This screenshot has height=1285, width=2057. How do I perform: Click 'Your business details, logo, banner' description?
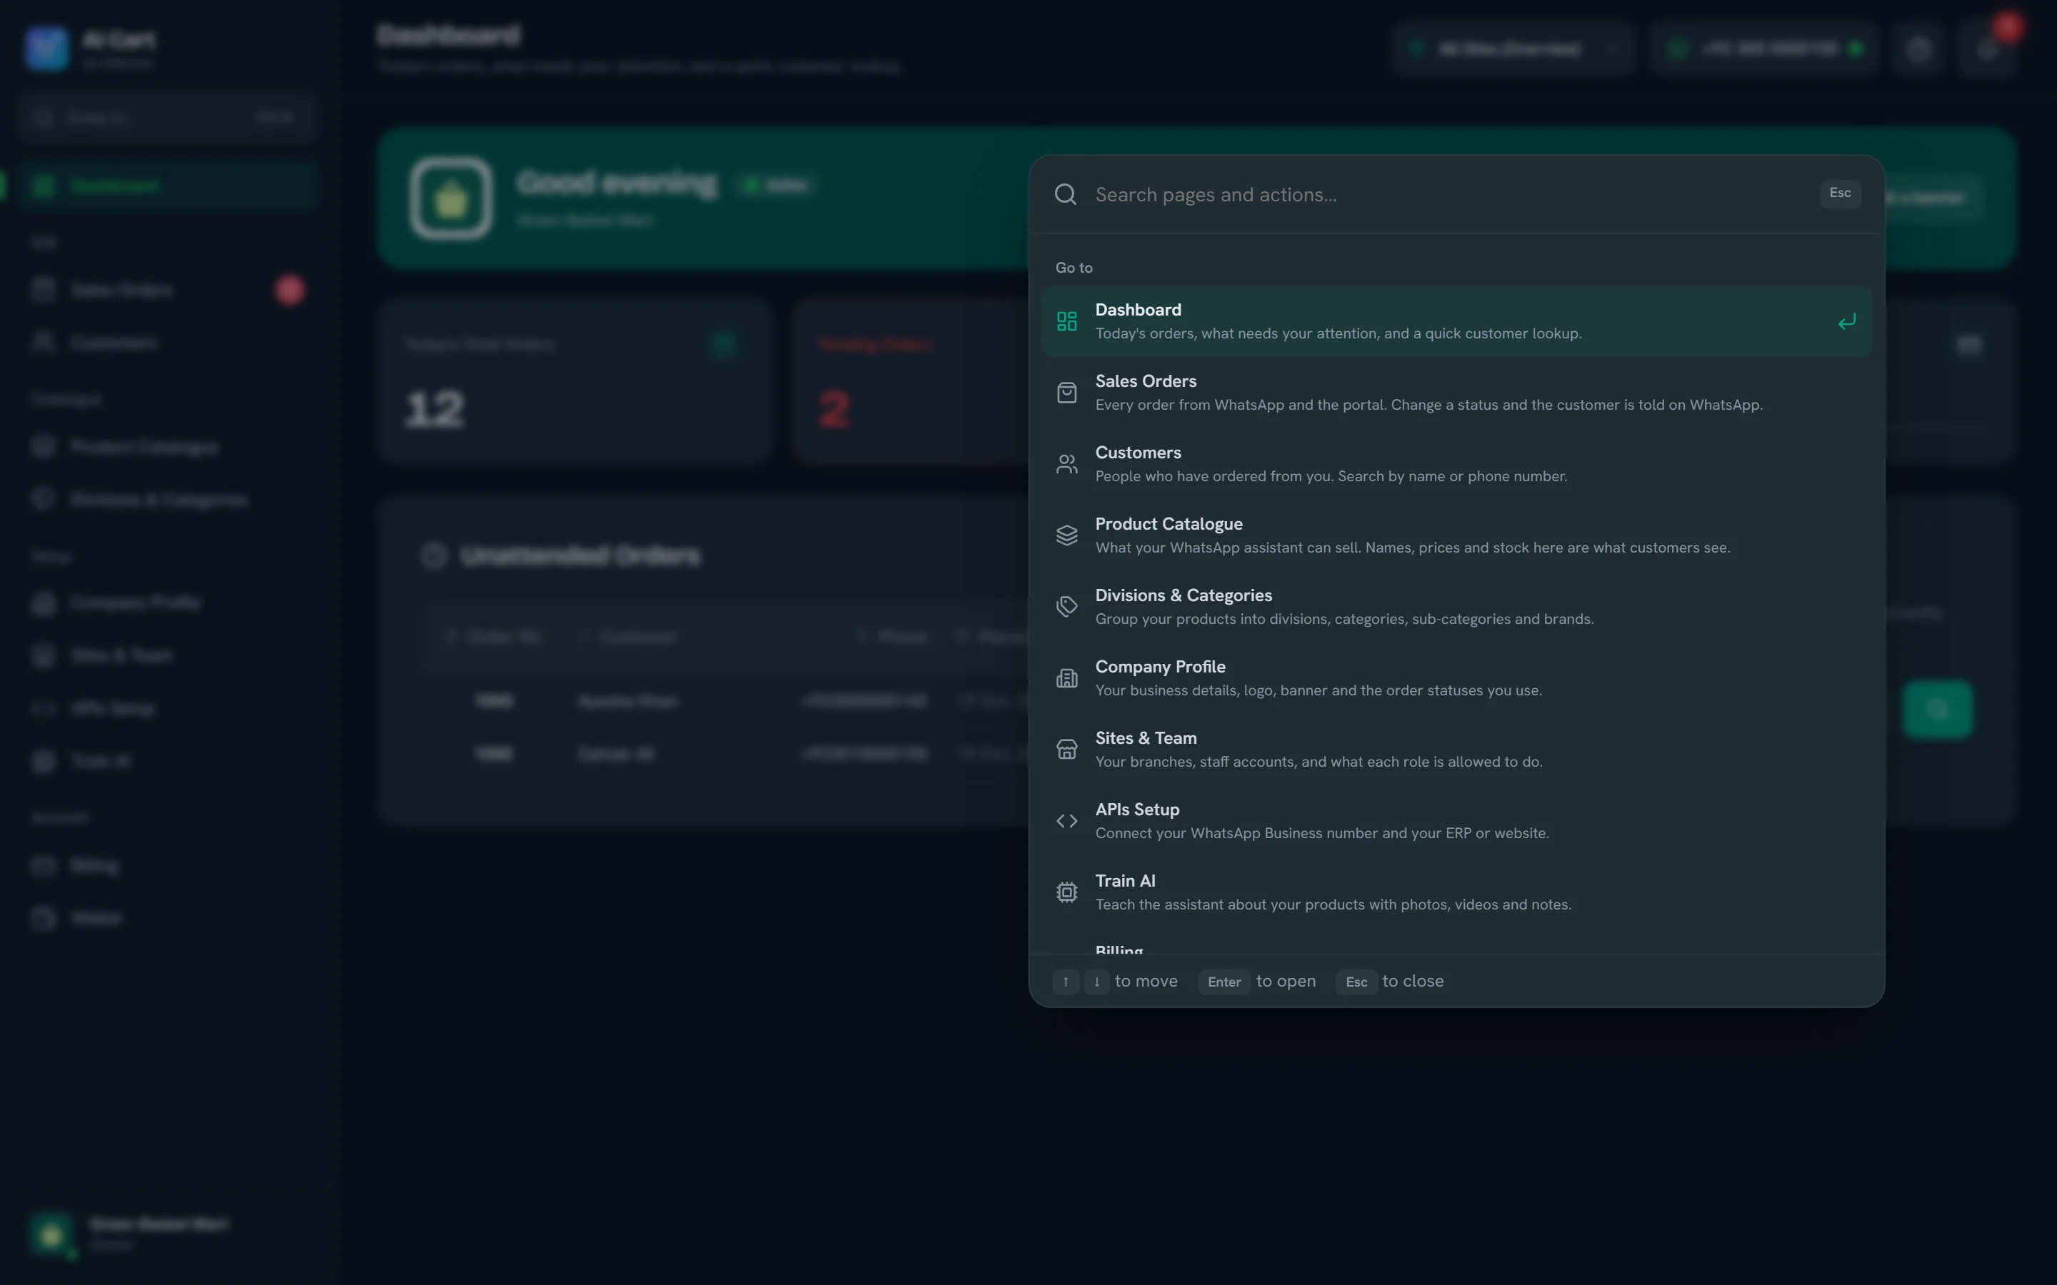(x=1318, y=690)
